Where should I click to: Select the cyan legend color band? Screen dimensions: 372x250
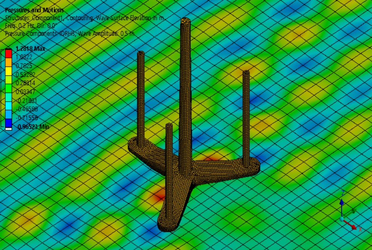(x=8, y=105)
